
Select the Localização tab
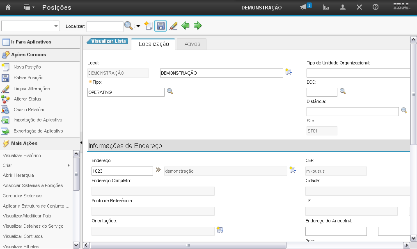point(154,44)
